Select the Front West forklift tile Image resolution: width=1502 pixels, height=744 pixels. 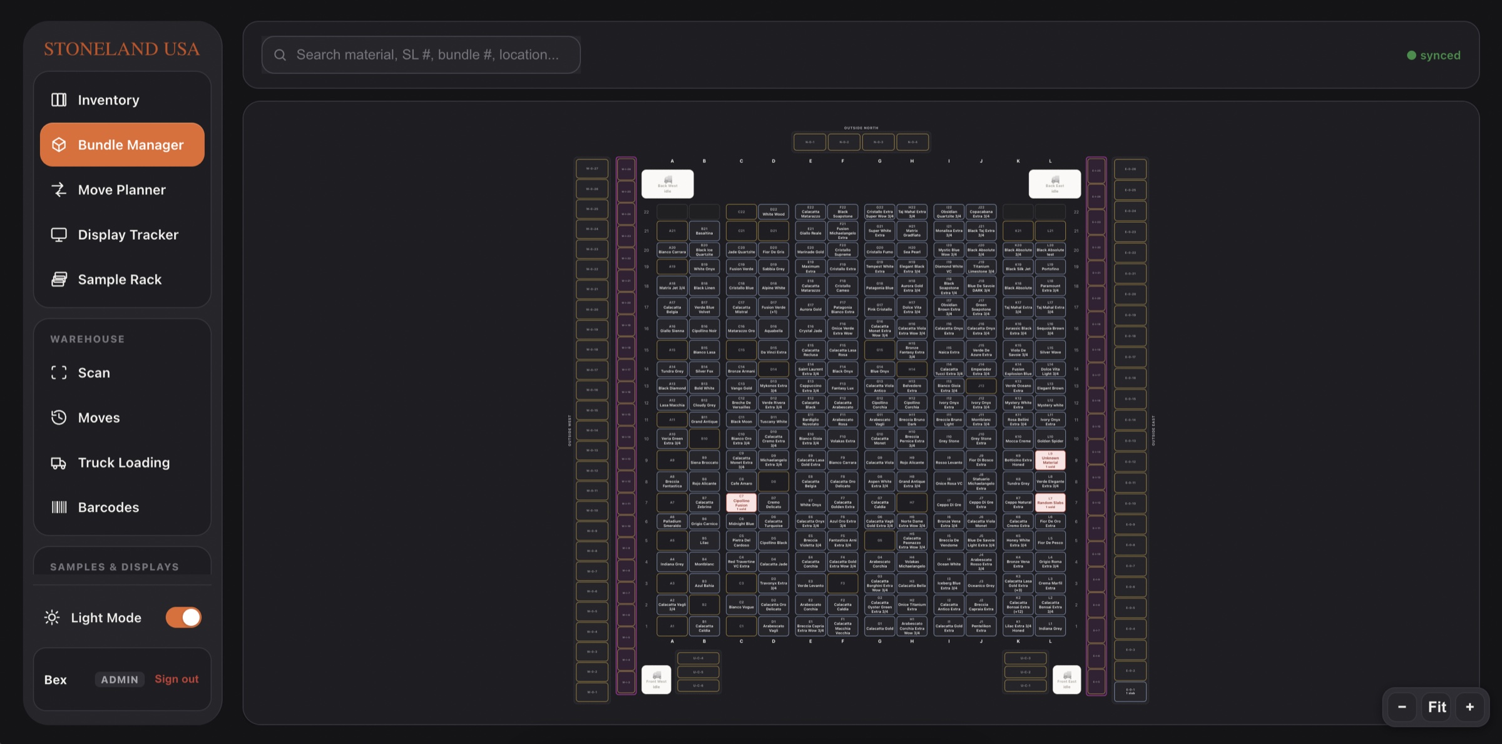click(656, 680)
